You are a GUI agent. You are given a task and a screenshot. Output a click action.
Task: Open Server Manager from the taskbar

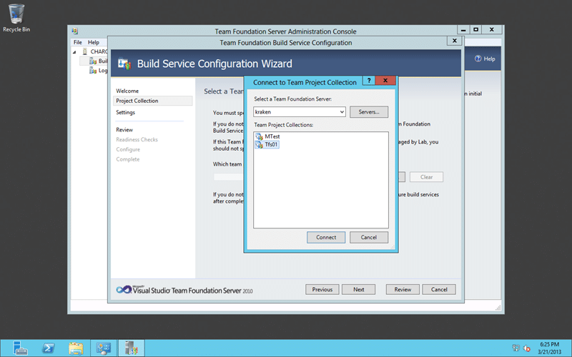(20, 348)
